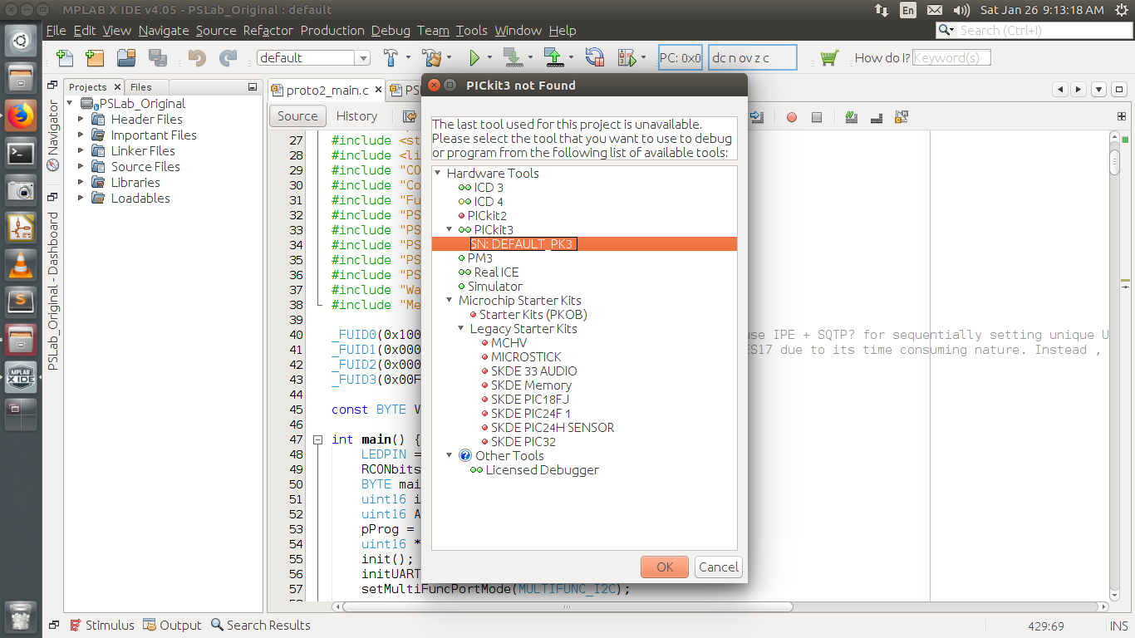Switch to the History view tab
The width and height of the screenshot is (1135, 638).
356,116
